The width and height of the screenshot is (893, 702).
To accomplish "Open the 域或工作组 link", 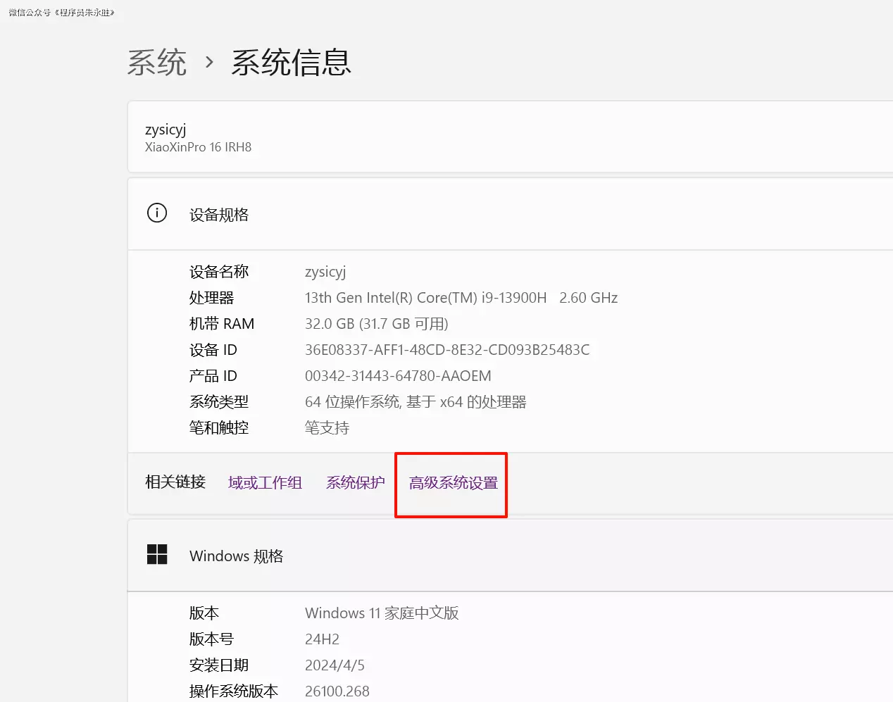I will (x=265, y=483).
